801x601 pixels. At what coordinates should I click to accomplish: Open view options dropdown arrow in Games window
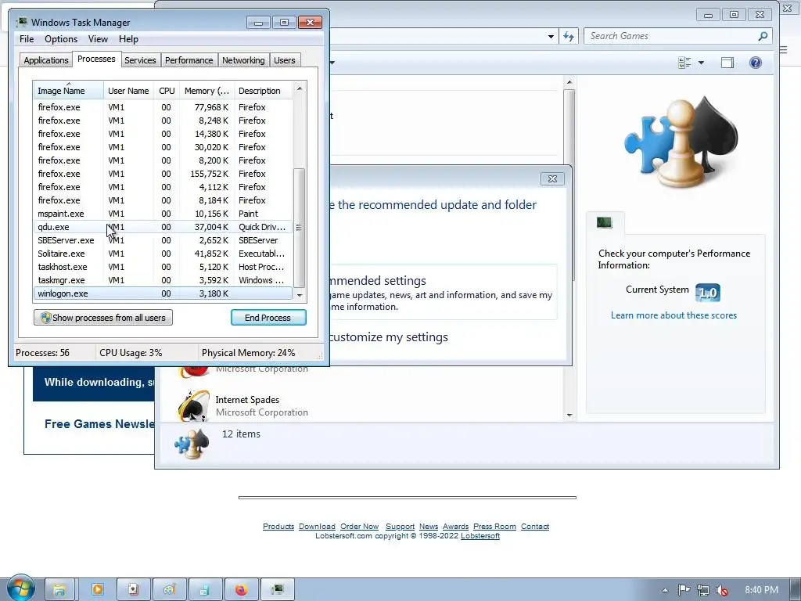(x=701, y=63)
